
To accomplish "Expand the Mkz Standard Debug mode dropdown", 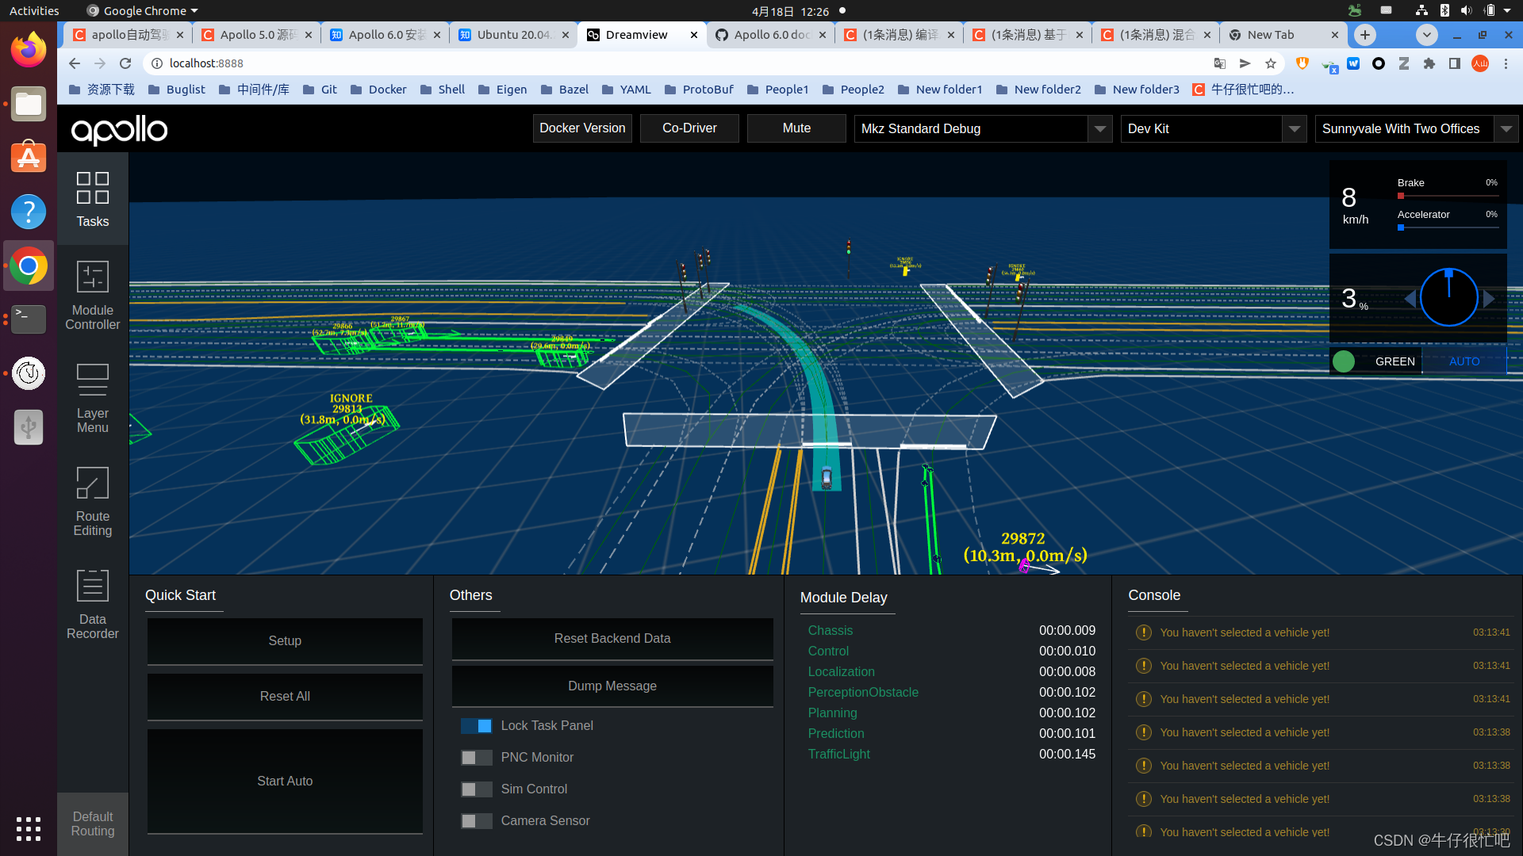I will click(x=1099, y=128).
